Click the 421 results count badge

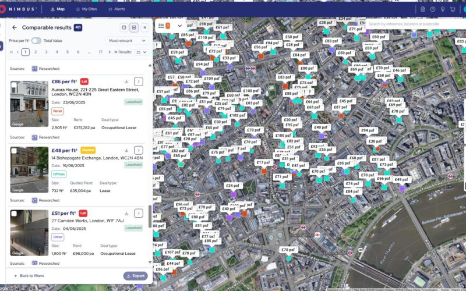78,27
